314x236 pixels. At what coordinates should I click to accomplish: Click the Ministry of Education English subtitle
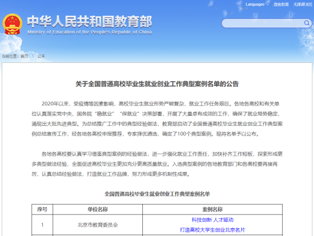coord(89,31)
